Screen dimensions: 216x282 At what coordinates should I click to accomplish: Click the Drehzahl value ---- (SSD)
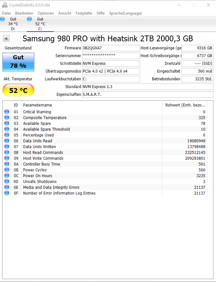(197, 64)
